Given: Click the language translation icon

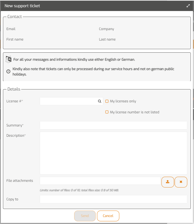Looking at the screenshot, I should tap(8, 59).
